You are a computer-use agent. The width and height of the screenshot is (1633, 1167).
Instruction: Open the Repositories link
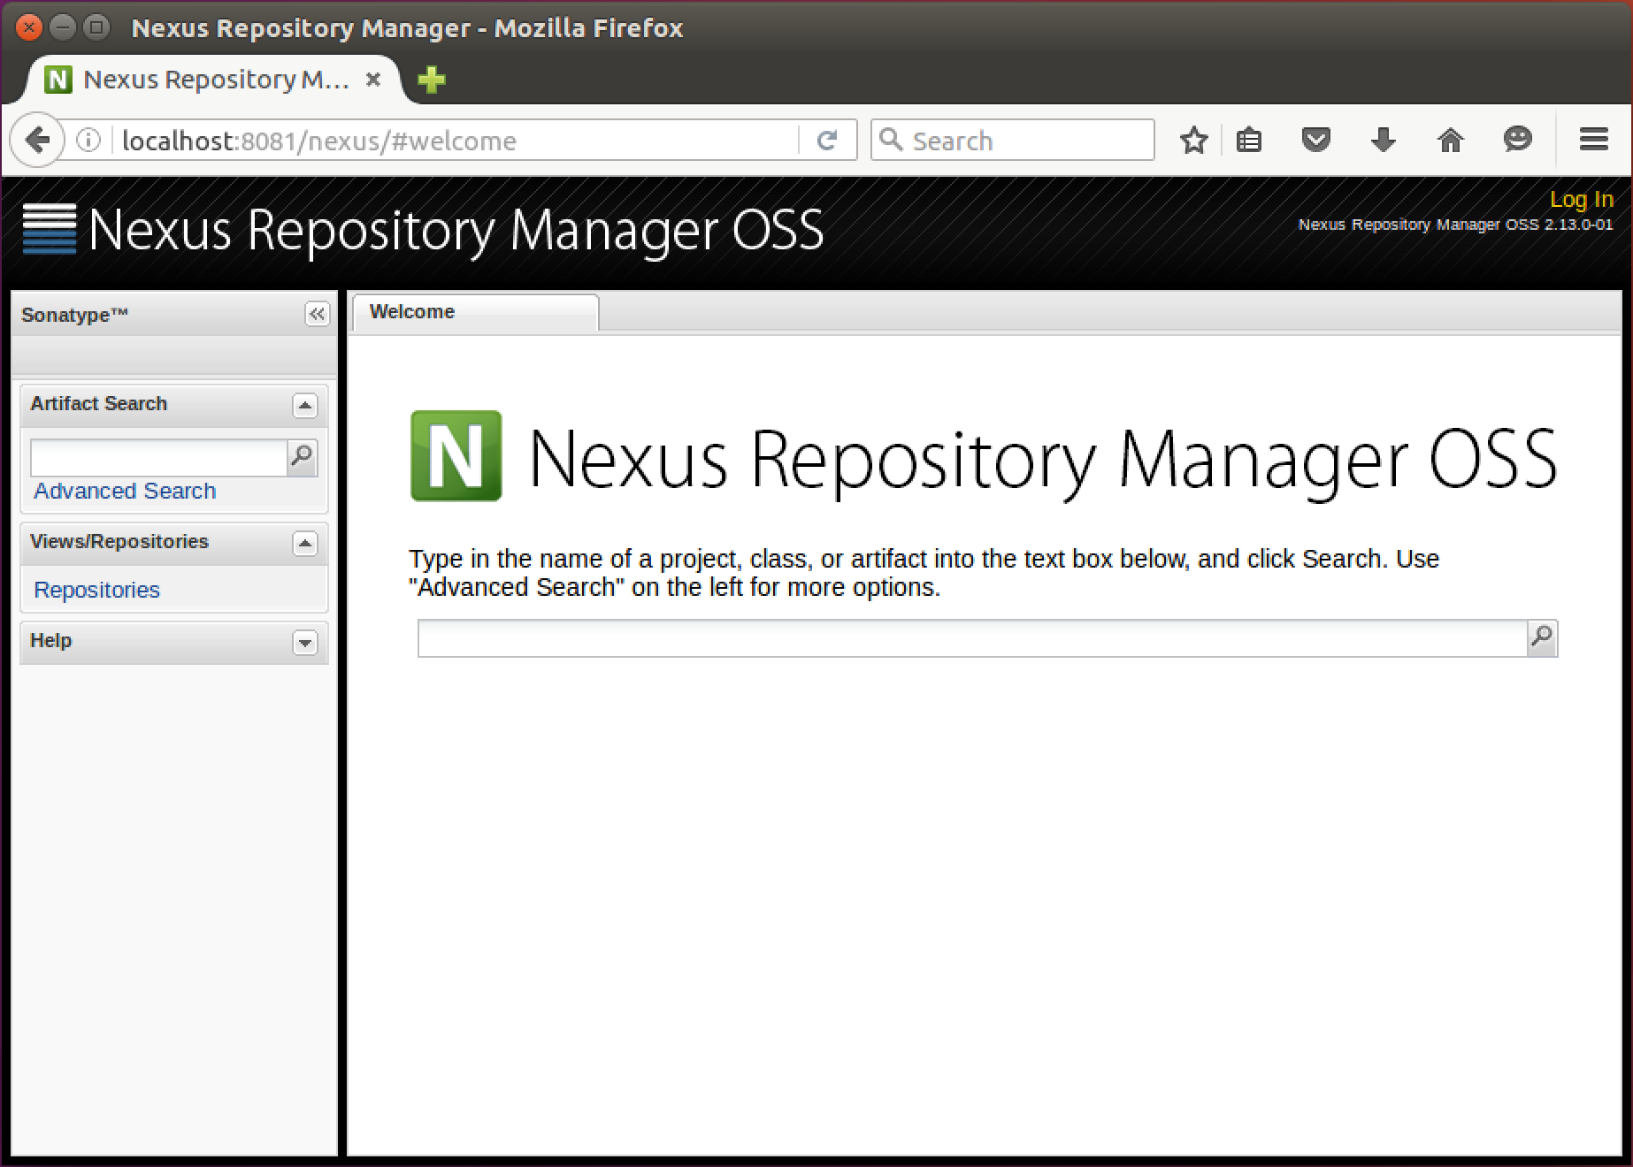(96, 590)
